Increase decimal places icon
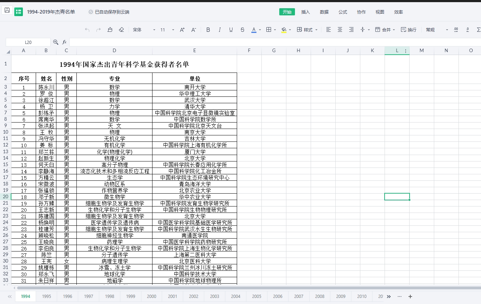Viewport: 481px width, 304px height. point(456,30)
